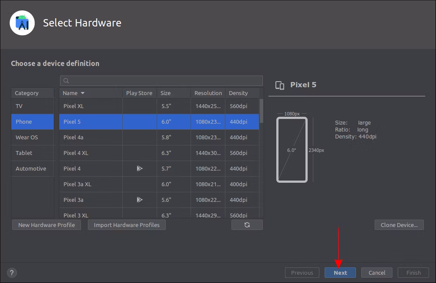Click the Category column header

pos(33,93)
